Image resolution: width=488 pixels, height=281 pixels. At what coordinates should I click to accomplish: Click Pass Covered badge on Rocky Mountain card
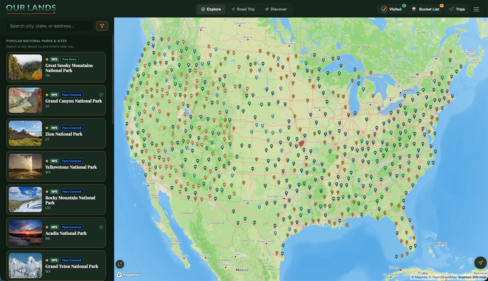[x=72, y=192]
